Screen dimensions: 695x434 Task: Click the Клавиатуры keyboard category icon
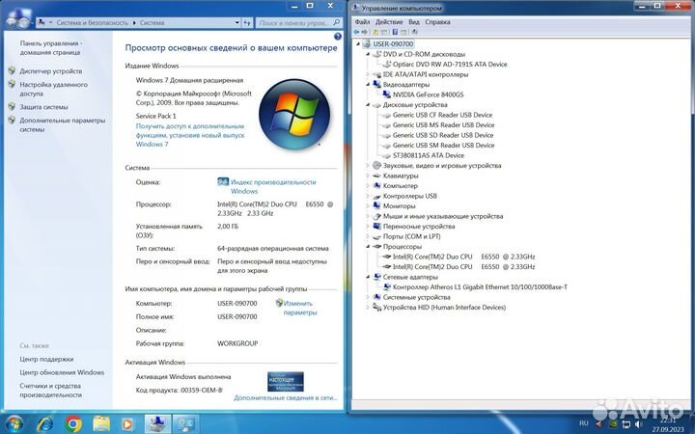pyautogui.click(x=376, y=176)
